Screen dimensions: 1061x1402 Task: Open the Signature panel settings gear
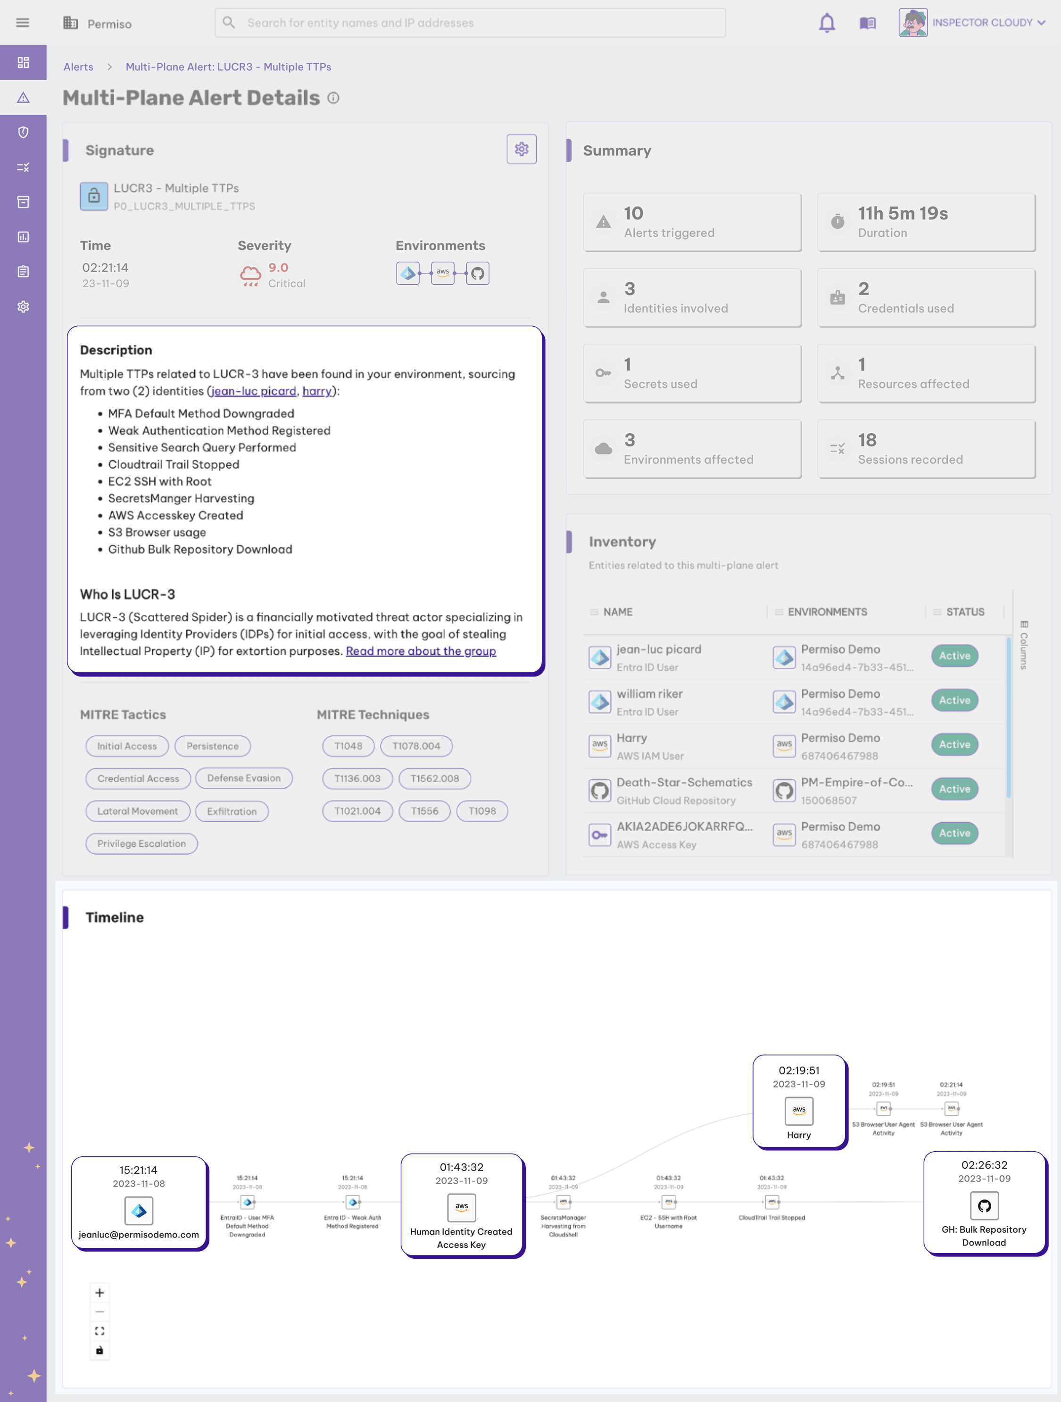click(521, 149)
